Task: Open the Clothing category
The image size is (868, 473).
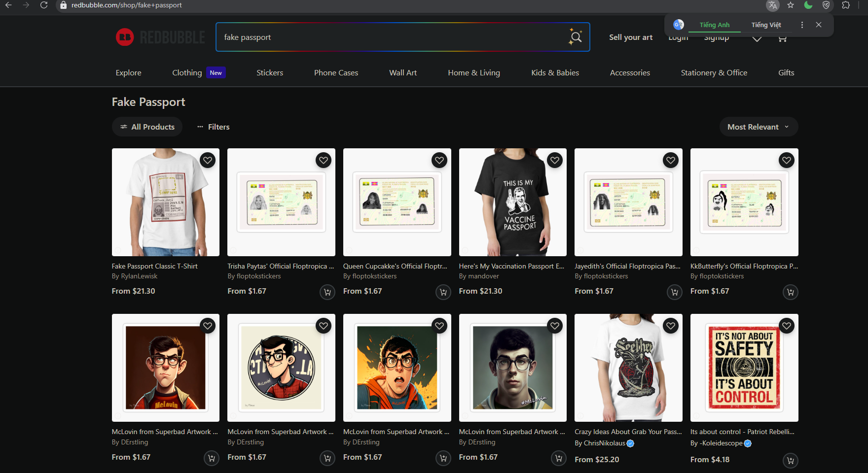Action: (187, 72)
